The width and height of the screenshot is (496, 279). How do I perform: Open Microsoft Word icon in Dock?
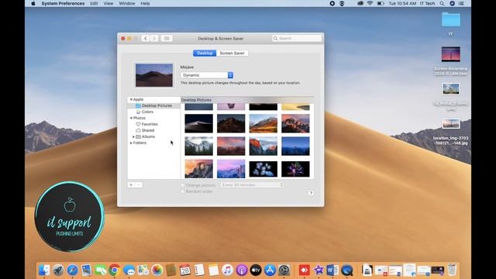332,270
